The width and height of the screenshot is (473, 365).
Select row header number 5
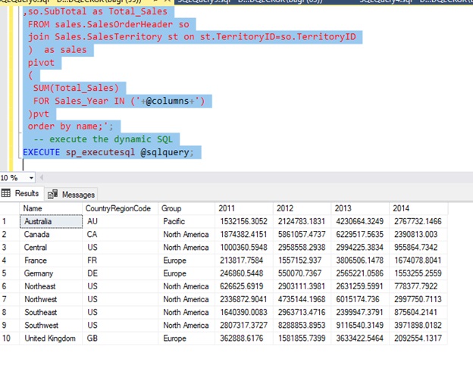pyautogui.click(x=10, y=273)
